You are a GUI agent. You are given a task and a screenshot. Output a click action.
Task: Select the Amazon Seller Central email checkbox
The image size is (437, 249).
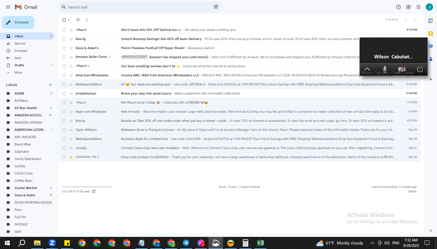pyautogui.click(x=64, y=57)
